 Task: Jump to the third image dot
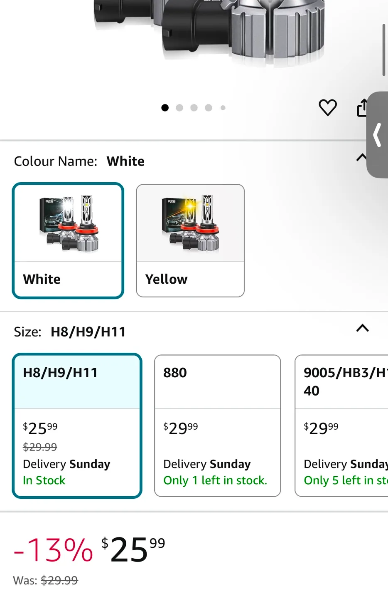click(x=194, y=108)
